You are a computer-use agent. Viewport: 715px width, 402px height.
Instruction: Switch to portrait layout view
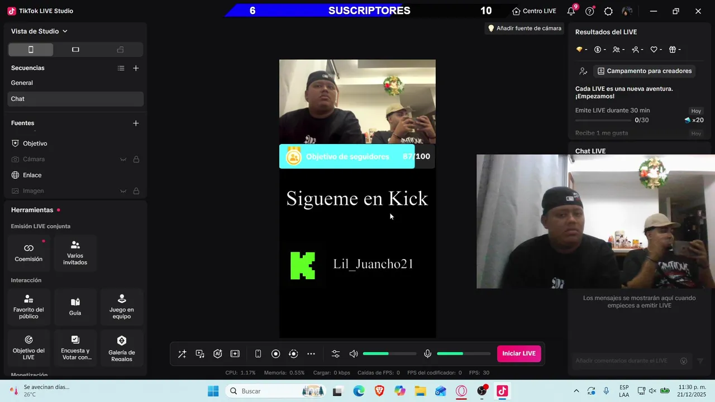pyautogui.click(x=31, y=50)
